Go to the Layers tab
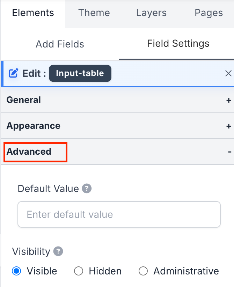The image size is (234, 287). [151, 13]
